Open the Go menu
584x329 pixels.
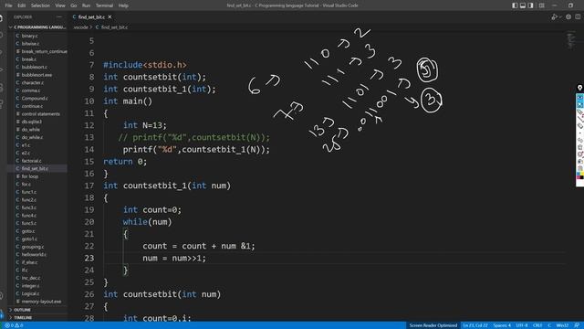(x=73, y=5)
